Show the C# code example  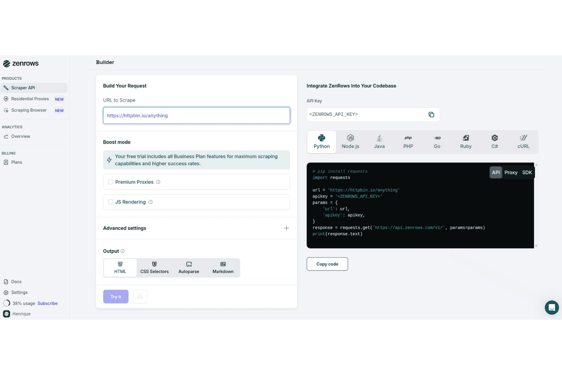[x=495, y=142]
